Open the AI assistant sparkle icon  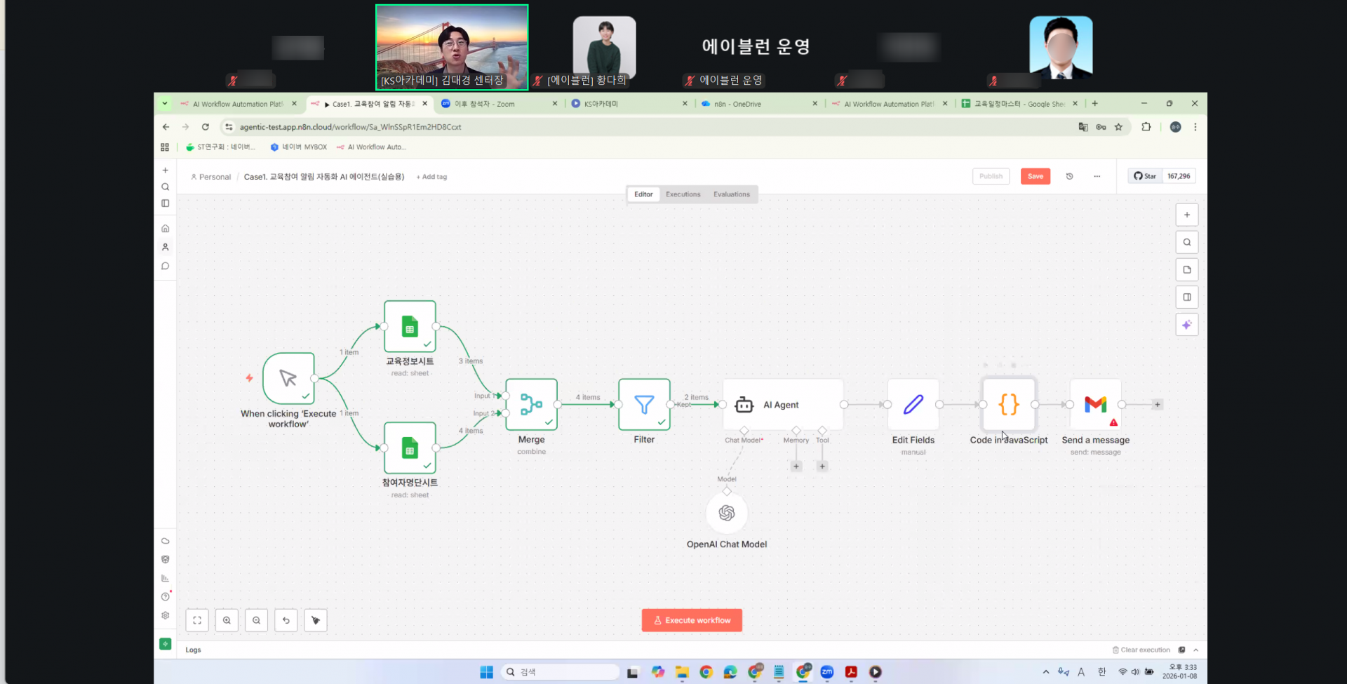tap(1187, 324)
